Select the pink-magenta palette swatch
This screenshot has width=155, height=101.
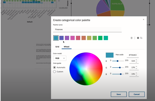pos(73,38)
